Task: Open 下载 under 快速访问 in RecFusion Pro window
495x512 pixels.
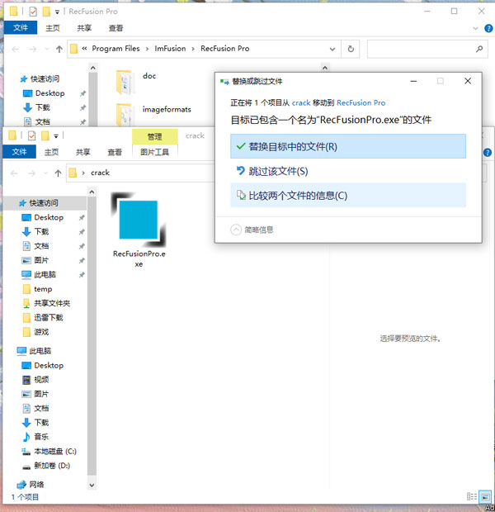Action: (43, 107)
